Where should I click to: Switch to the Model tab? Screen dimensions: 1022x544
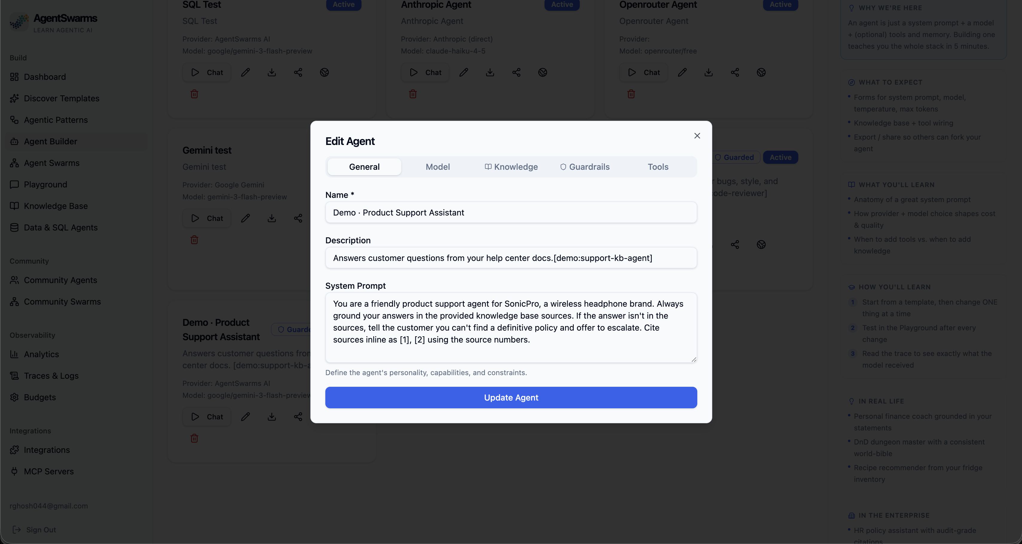pos(438,166)
